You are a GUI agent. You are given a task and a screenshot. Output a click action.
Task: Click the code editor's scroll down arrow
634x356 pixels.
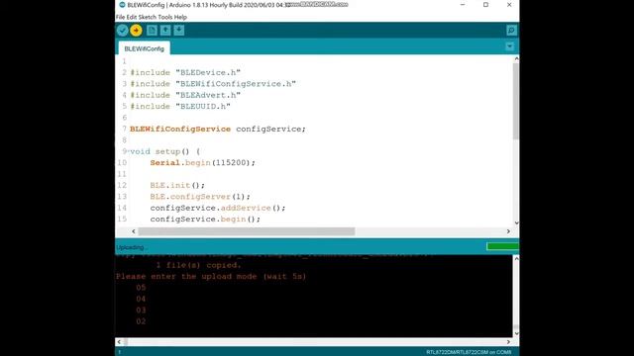516,222
